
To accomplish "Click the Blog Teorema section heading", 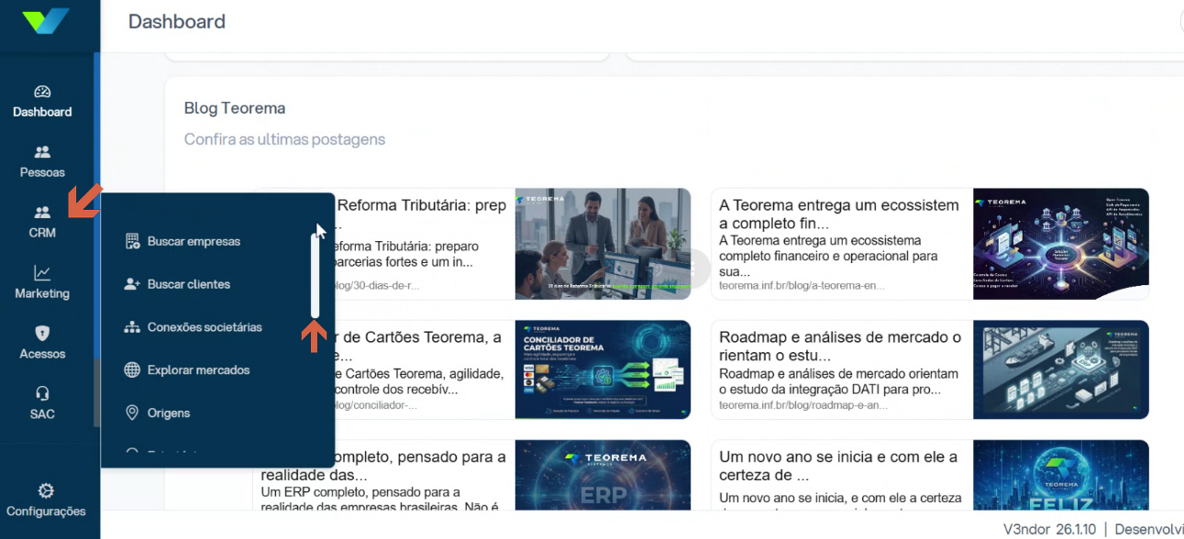I will 235,108.
